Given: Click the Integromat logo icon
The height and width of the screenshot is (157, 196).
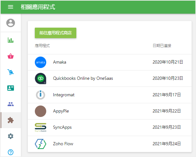Looking at the screenshot, I should (x=41, y=95).
